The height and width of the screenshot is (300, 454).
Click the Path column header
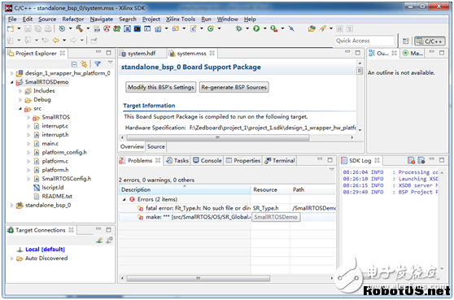coord(313,189)
